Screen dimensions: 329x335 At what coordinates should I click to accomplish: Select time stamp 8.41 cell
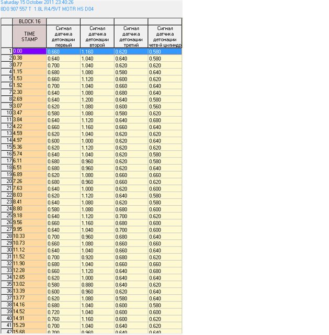tap(29, 202)
